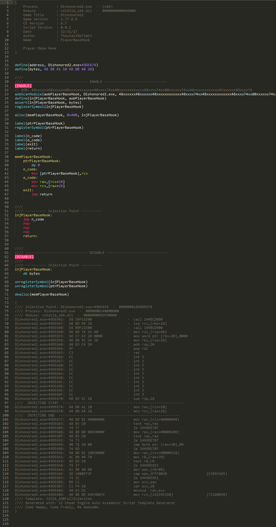Click game version value 1.77.8.9

69,19
